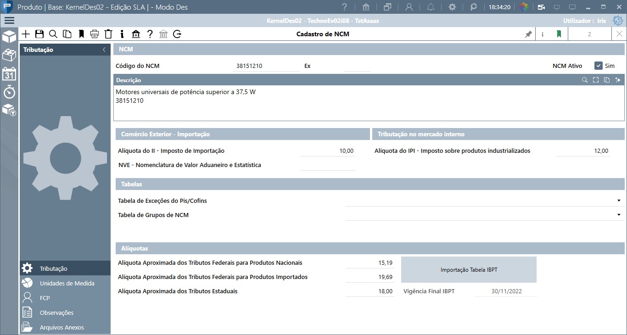Viewport: 627px width, 335px height.
Task: Click the exit arrow icon in toolbar
Action: 178,34
